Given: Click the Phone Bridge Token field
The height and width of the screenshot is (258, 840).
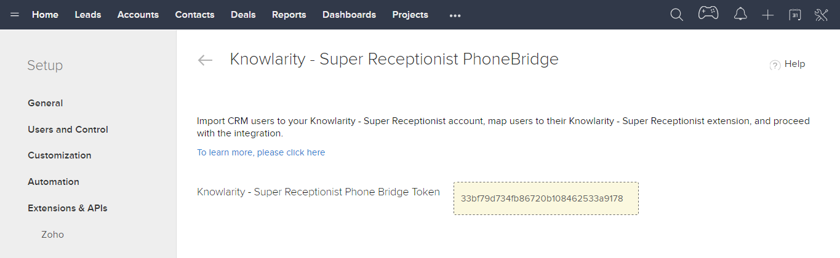Looking at the screenshot, I should [546, 198].
